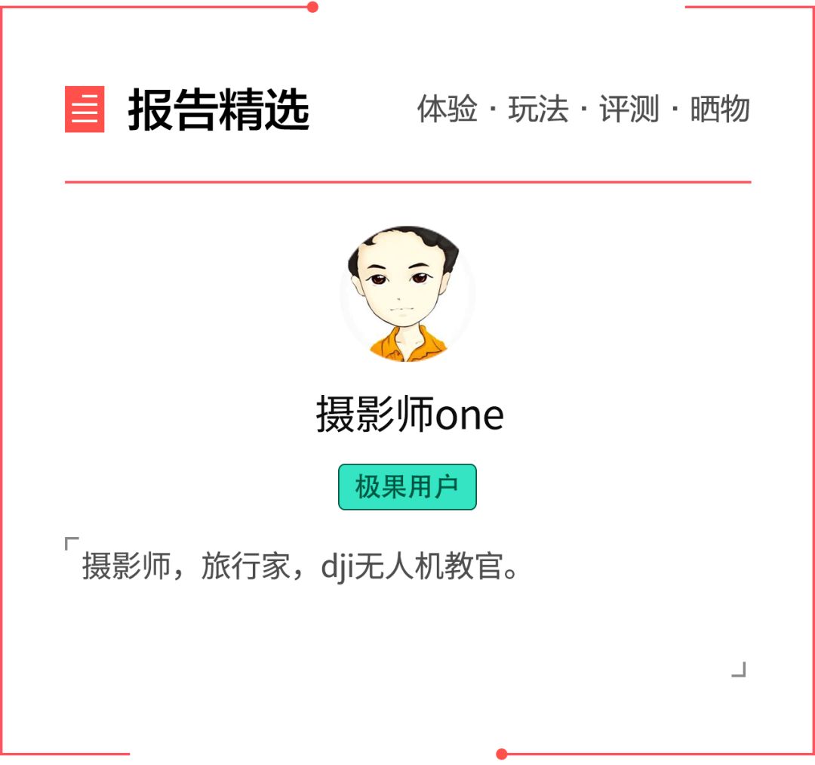The width and height of the screenshot is (815, 765).
Task: Select the 报告精选 heading
Action: (x=218, y=110)
